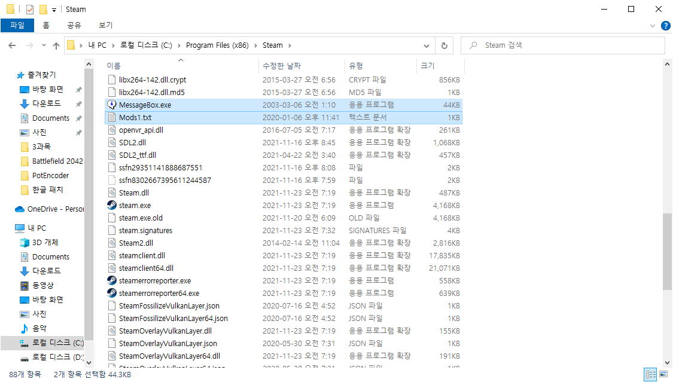Select the steamerrorreporter64.exe icon

(112, 293)
